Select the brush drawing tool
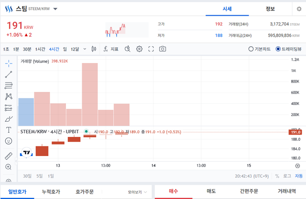The image size is (306, 199). (9, 119)
